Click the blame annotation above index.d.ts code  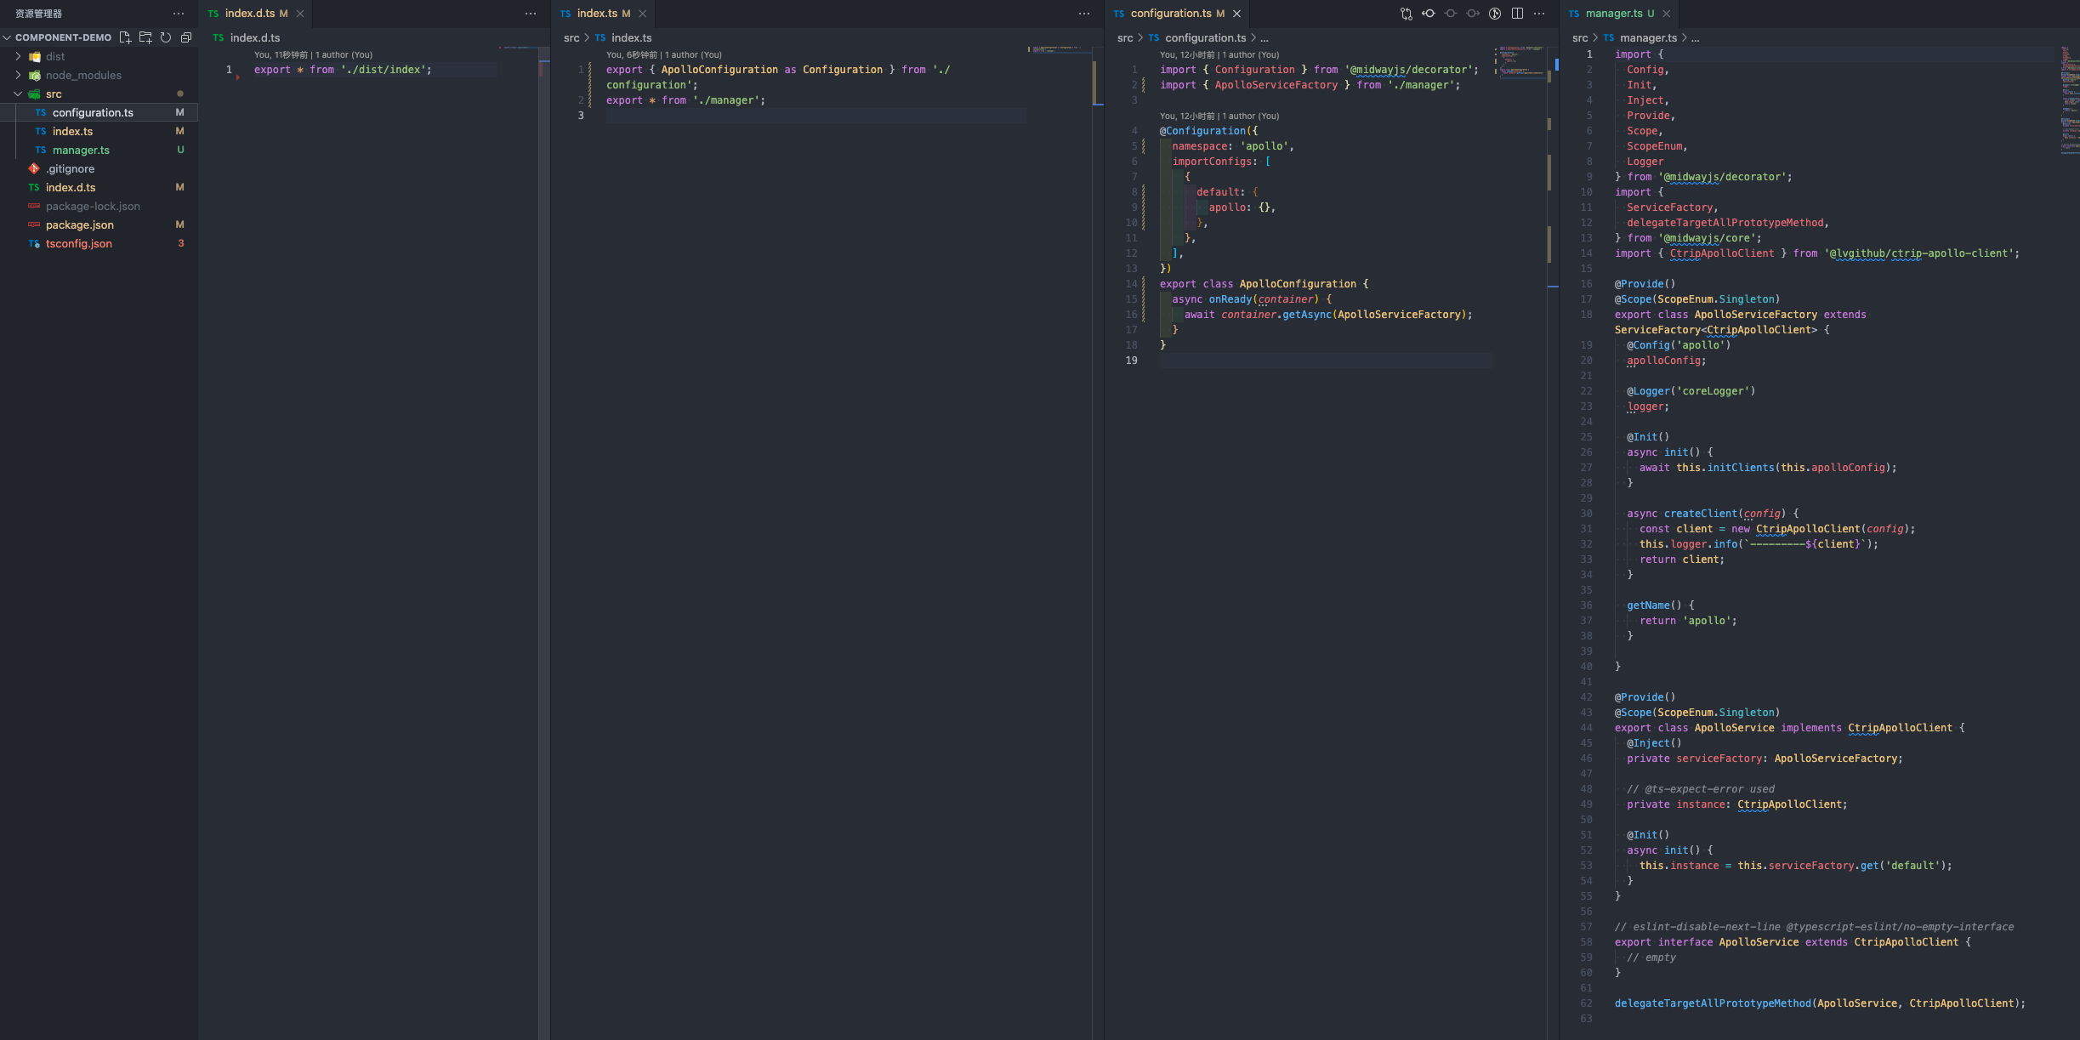pos(313,54)
